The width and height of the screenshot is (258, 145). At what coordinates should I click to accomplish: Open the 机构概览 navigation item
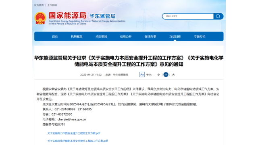click(x=77, y=37)
